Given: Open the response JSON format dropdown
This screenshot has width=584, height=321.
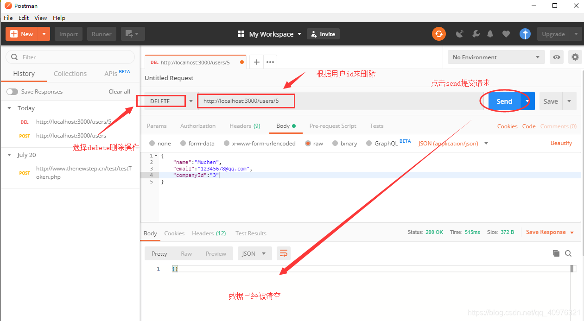Looking at the screenshot, I should pyautogui.click(x=254, y=253).
